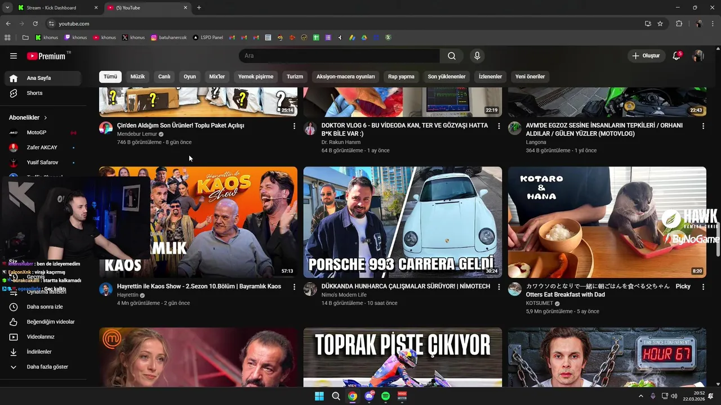This screenshot has height=405, width=721.
Task: Open options for DÜKKANDA HUNHARCA video
Action: pyautogui.click(x=499, y=287)
